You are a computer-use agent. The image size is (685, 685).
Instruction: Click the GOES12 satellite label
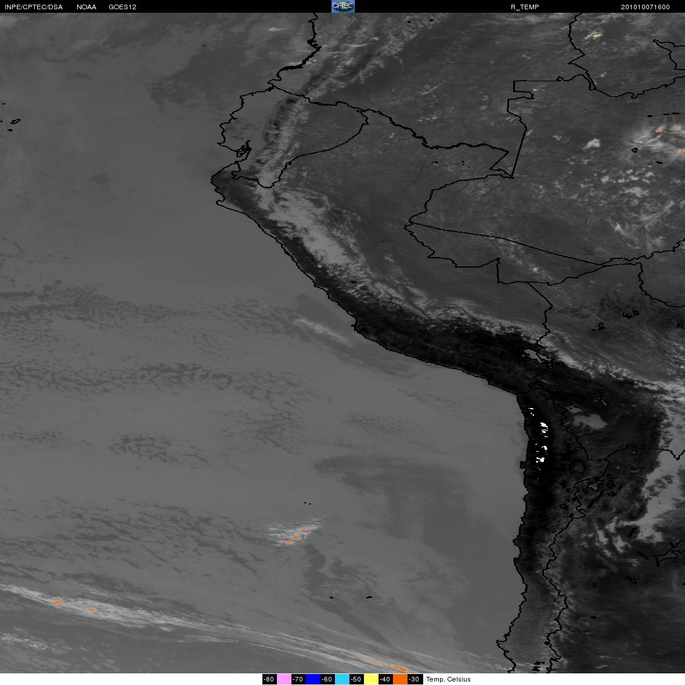[x=122, y=7]
